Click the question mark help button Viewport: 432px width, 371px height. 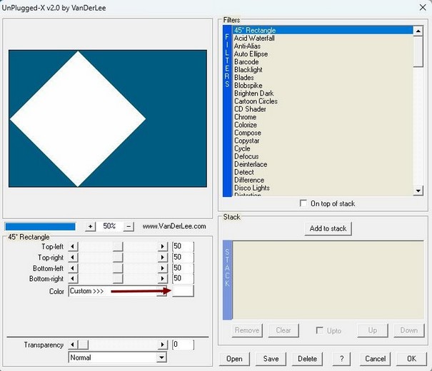click(343, 358)
